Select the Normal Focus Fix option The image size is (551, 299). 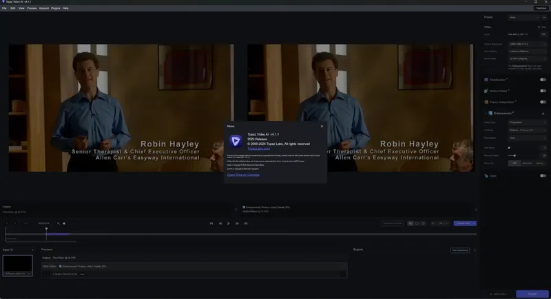coord(527,164)
